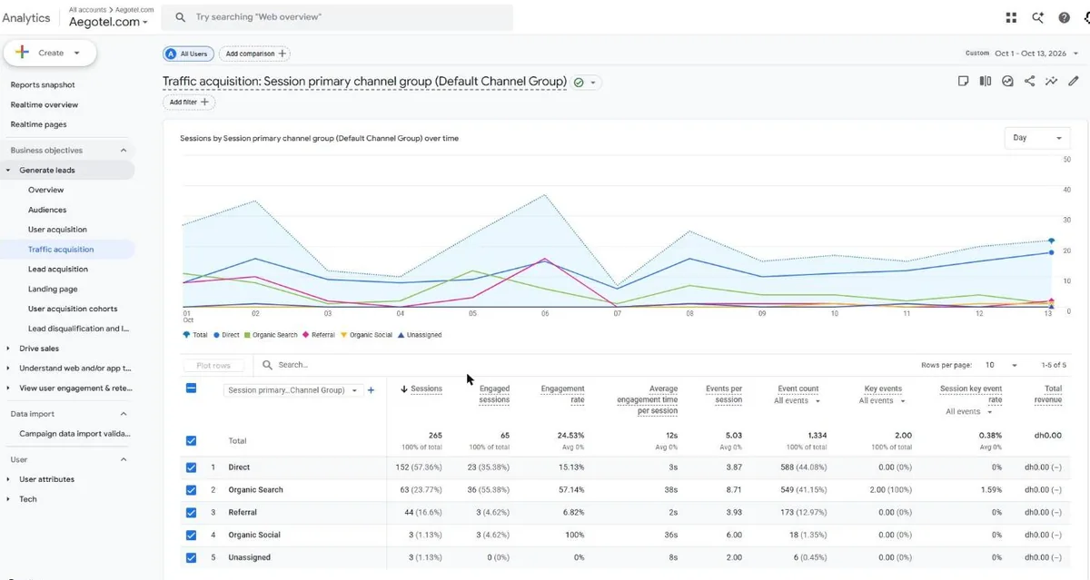Image resolution: width=1090 pixels, height=580 pixels.
Task: Collapse the Business objectives section
Action: tap(124, 151)
